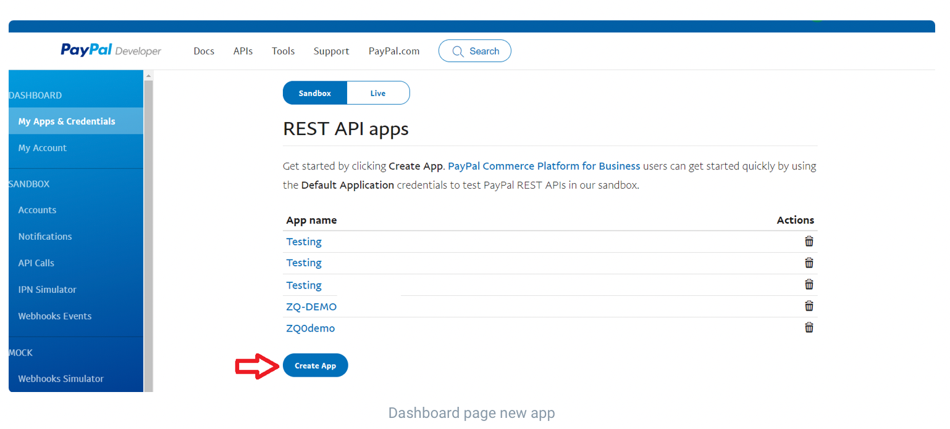Open the ZQ0demo app

click(x=311, y=328)
